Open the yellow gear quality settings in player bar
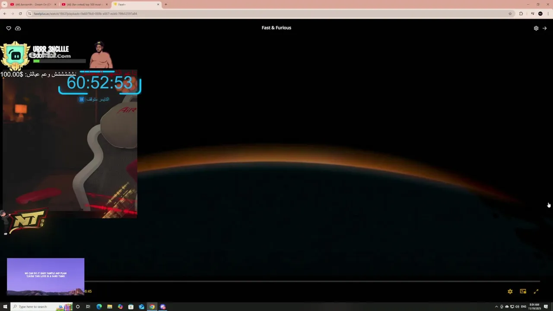The width and height of the screenshot is (553, 311). (510, 292)
